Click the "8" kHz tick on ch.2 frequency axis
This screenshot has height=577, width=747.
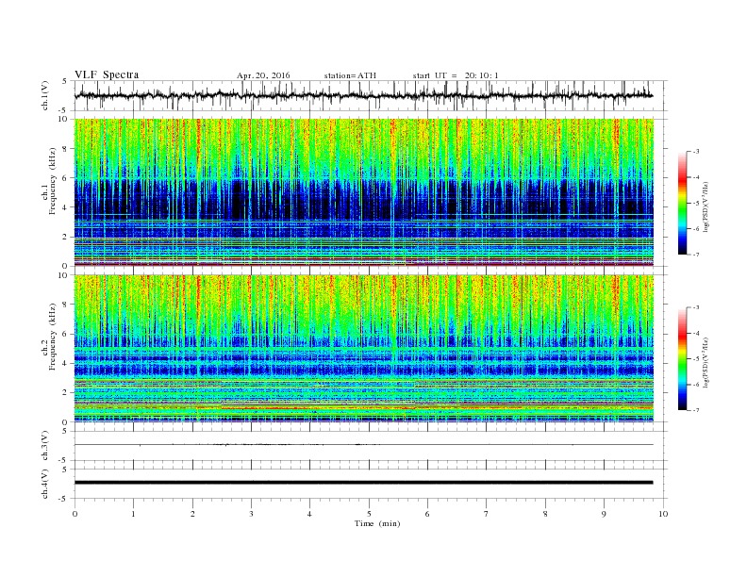point(66,305)
